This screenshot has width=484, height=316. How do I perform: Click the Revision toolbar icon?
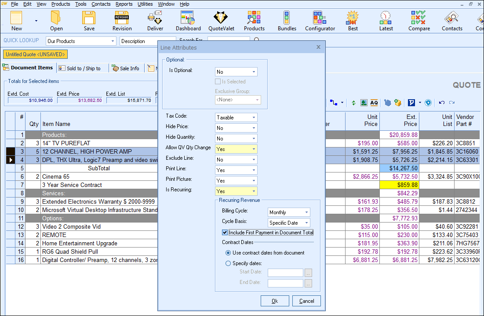point(122,21)
